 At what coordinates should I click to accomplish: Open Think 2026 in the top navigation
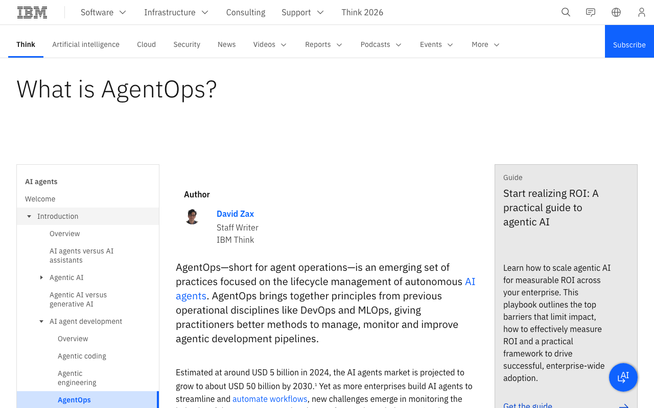(362, 12)
